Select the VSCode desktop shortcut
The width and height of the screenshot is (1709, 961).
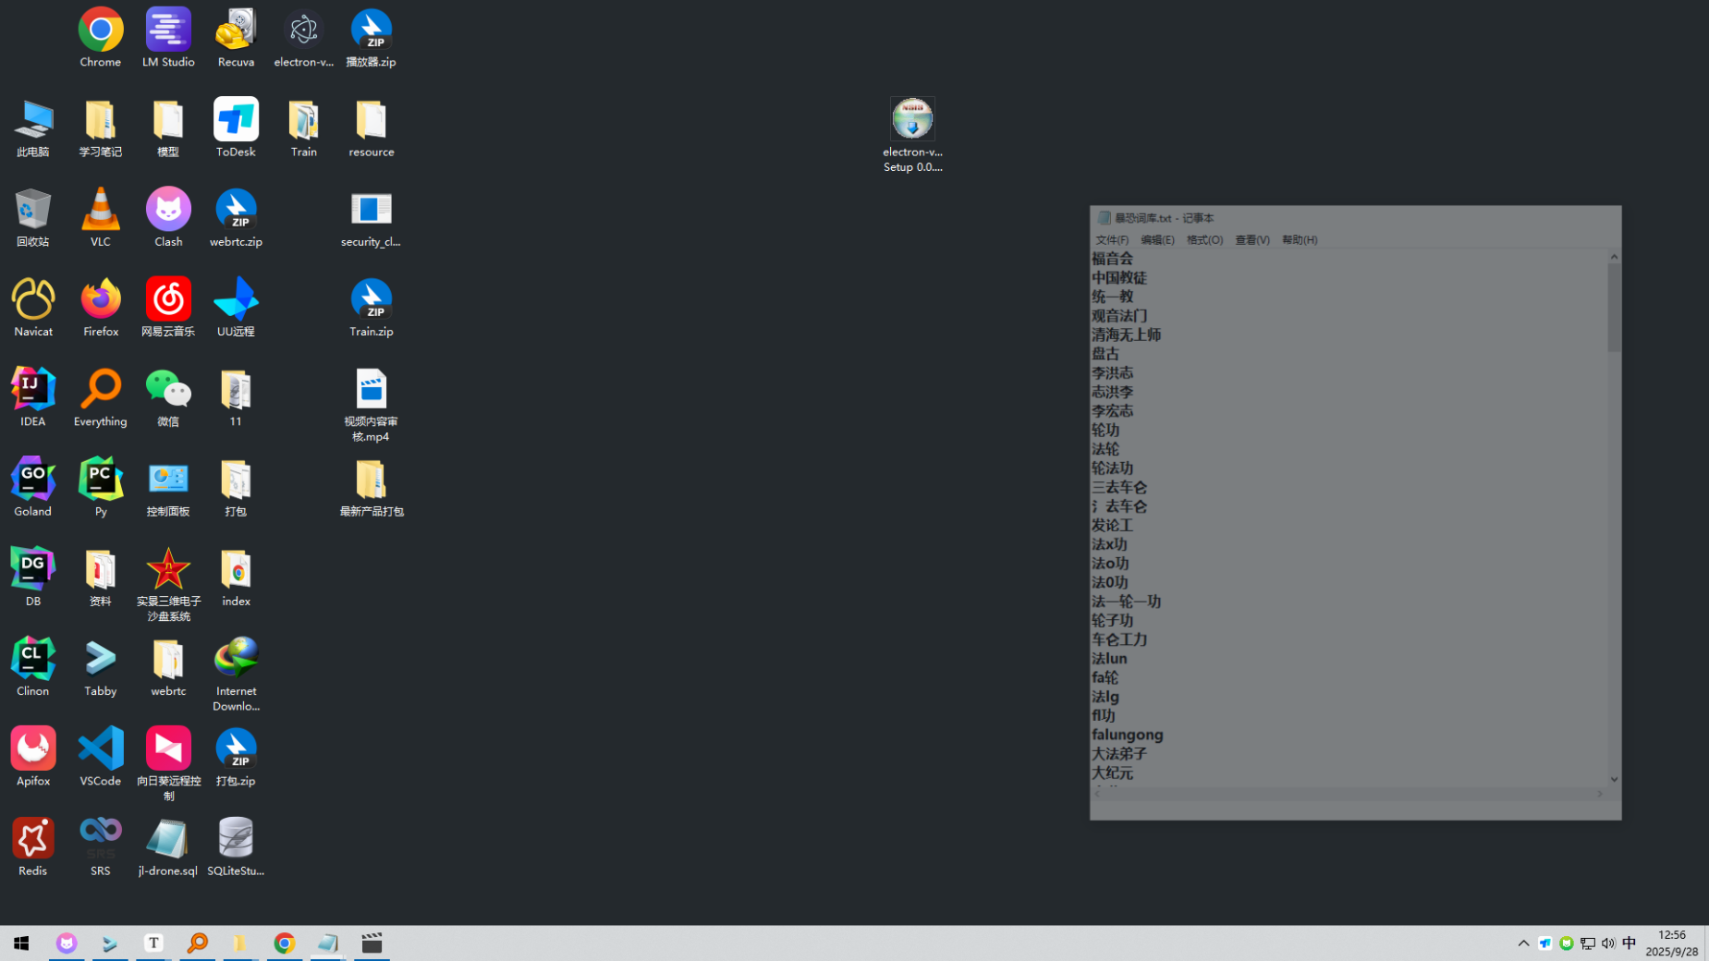[x=101, y=749]
